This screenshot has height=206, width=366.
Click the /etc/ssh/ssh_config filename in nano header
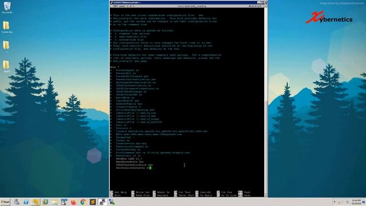[192, 6]
